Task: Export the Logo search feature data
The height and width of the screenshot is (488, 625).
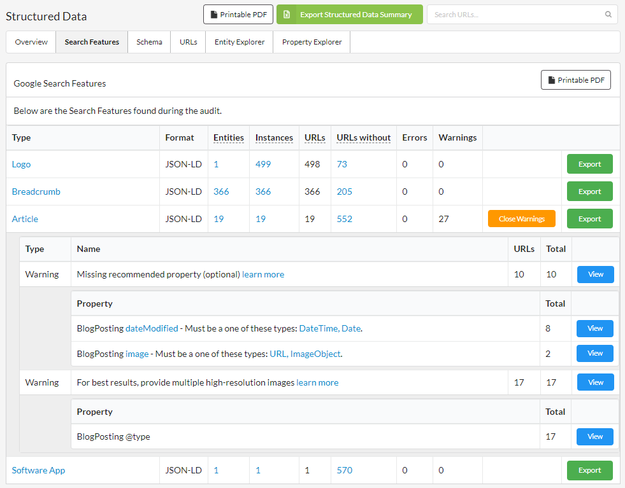Action: click(589, 164)
